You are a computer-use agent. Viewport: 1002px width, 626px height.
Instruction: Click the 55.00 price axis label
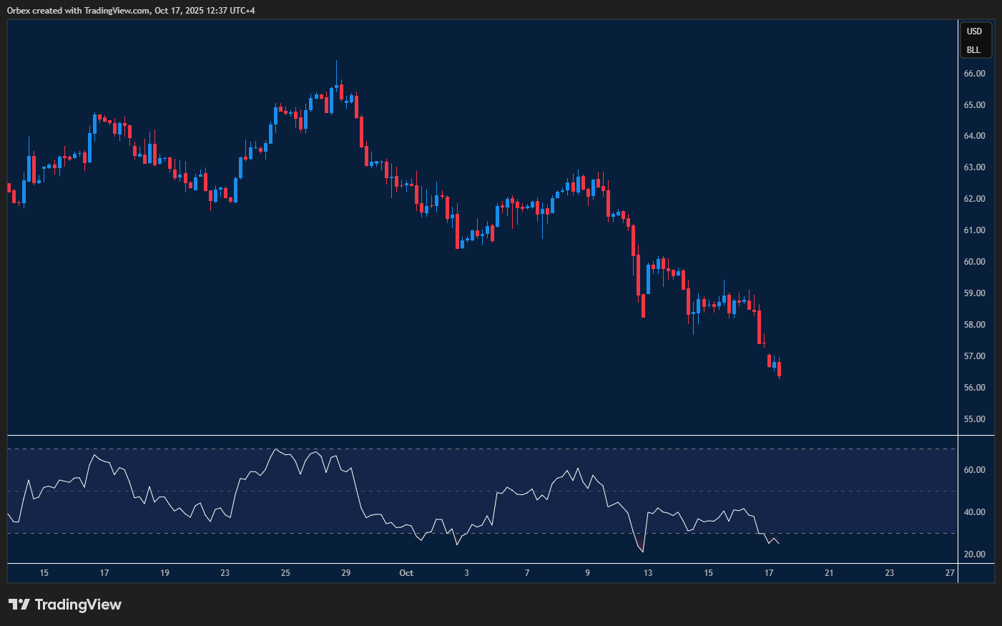tap(974, 419)
